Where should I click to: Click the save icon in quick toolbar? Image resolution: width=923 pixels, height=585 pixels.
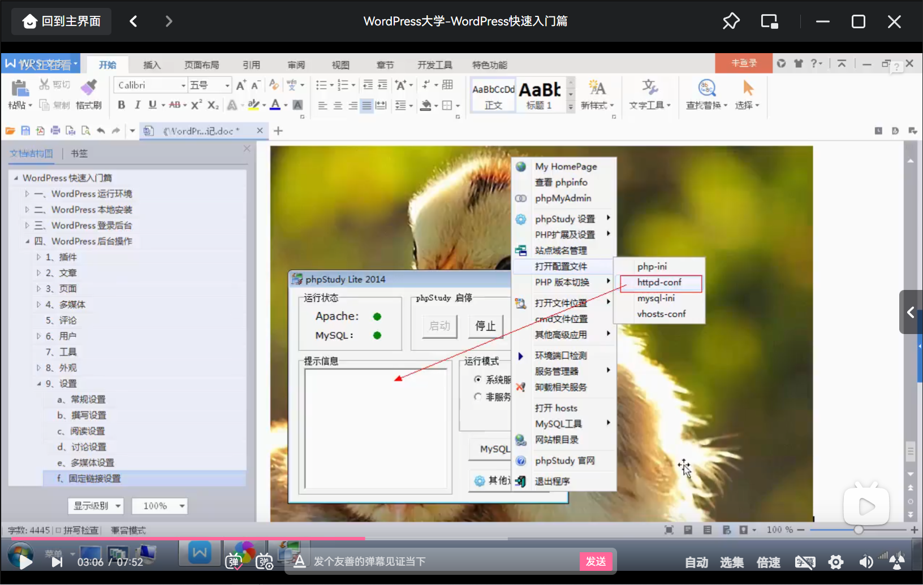tap(25, 131)
